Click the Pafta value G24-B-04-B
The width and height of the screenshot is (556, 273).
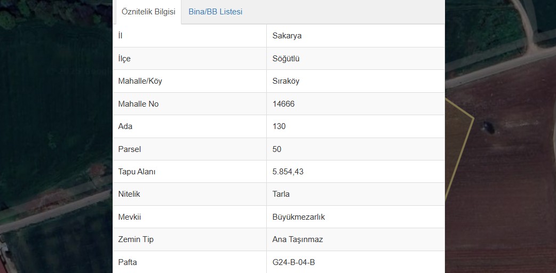(293, 262)
